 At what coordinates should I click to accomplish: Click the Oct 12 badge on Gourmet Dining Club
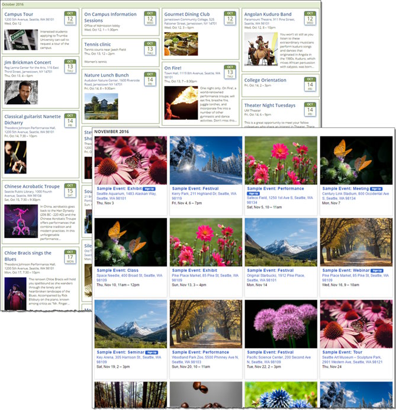click(x=230, y=18)
